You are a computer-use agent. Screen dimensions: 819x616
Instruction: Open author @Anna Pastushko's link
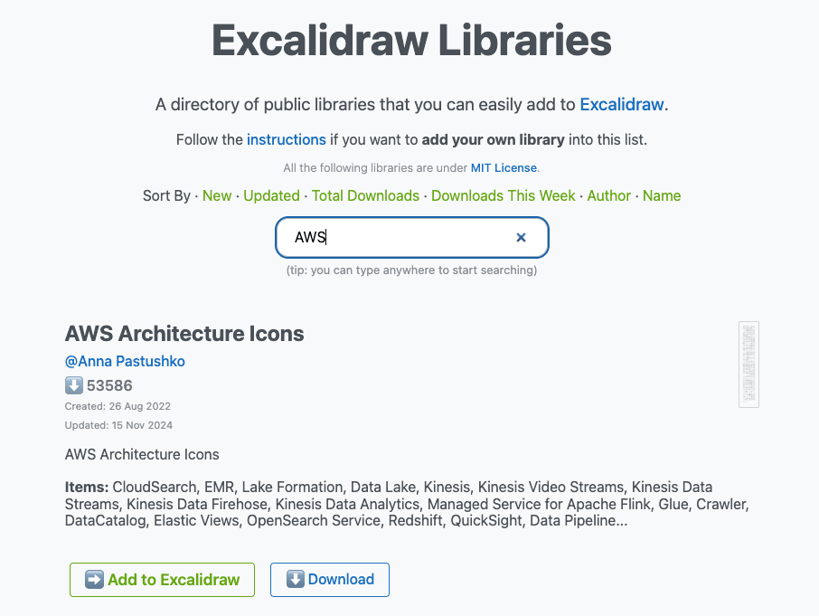tap(125, 361)
